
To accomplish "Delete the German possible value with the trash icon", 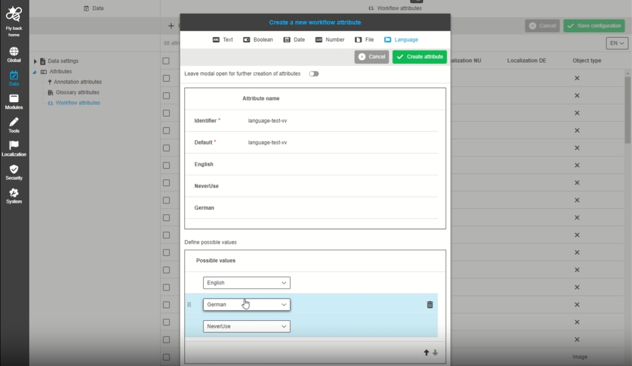I will point(430,304).
